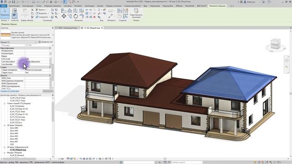The height and width of the screenshot is (164, 292).
Task: Switch to the Управление ribbon tab
Action: pos(155,6)
